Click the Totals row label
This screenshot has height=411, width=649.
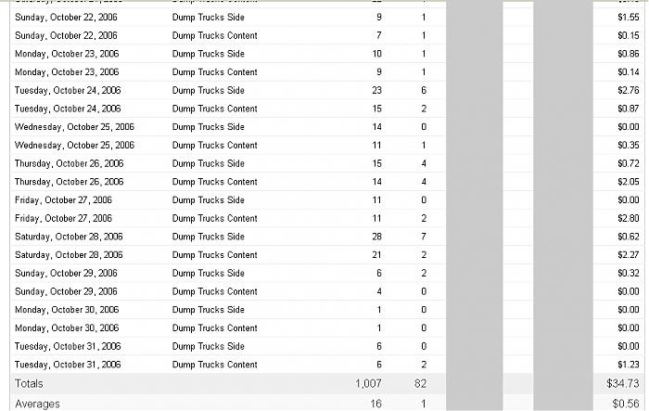[29, 383]
